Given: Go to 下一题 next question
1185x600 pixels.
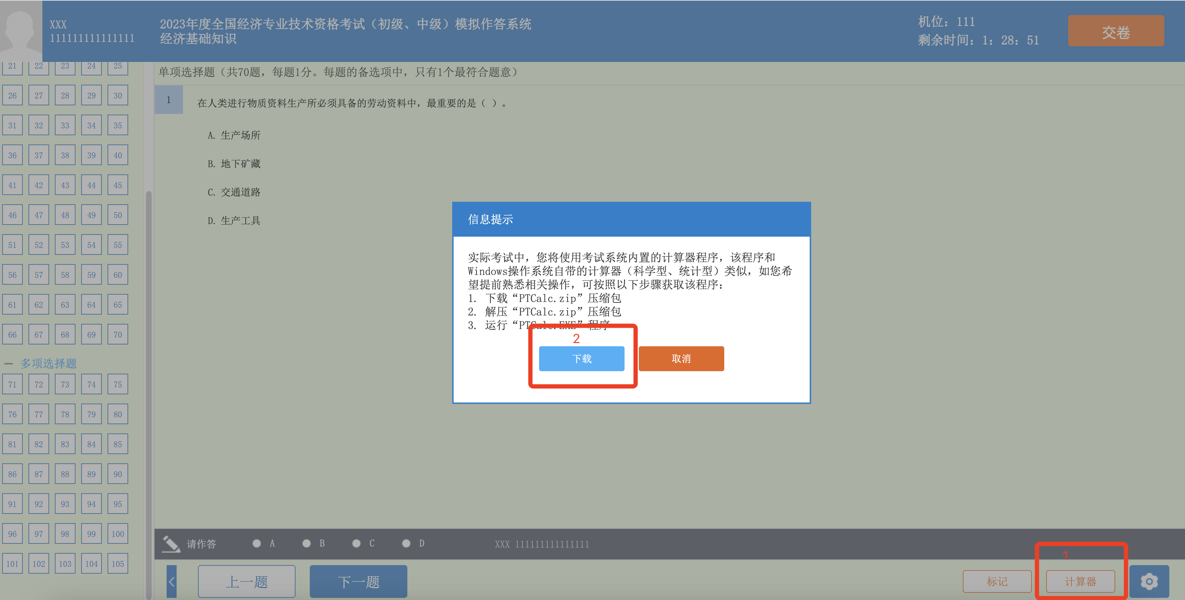Looking at the screenshot, I should pyautogui.click(x=358, y=581).
